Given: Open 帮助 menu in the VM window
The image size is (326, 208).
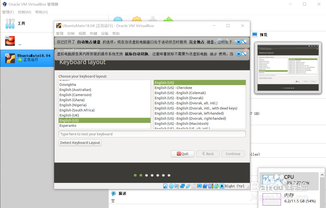Looking at the screenshot, I should click(116, 33).
